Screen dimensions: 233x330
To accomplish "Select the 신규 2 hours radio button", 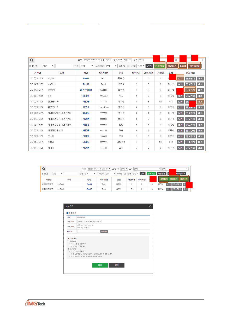I will 82,225.
